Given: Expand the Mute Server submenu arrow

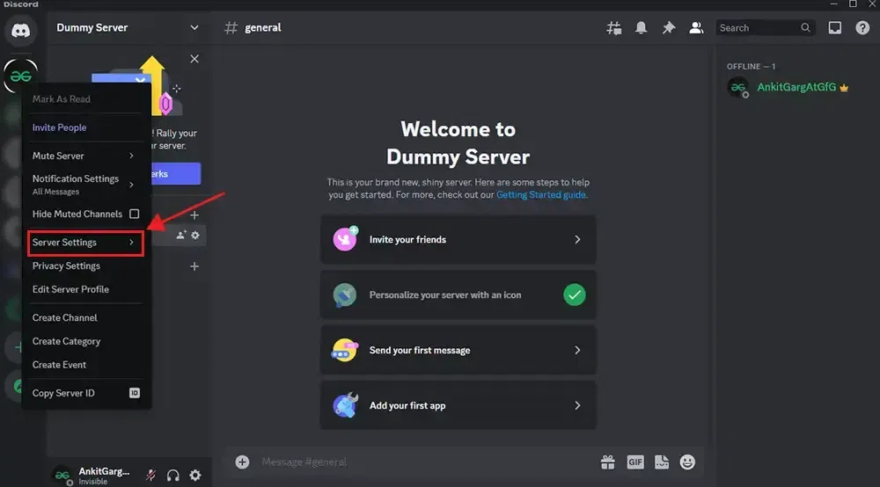Looking at the screenshot, I should click(131, 156).
